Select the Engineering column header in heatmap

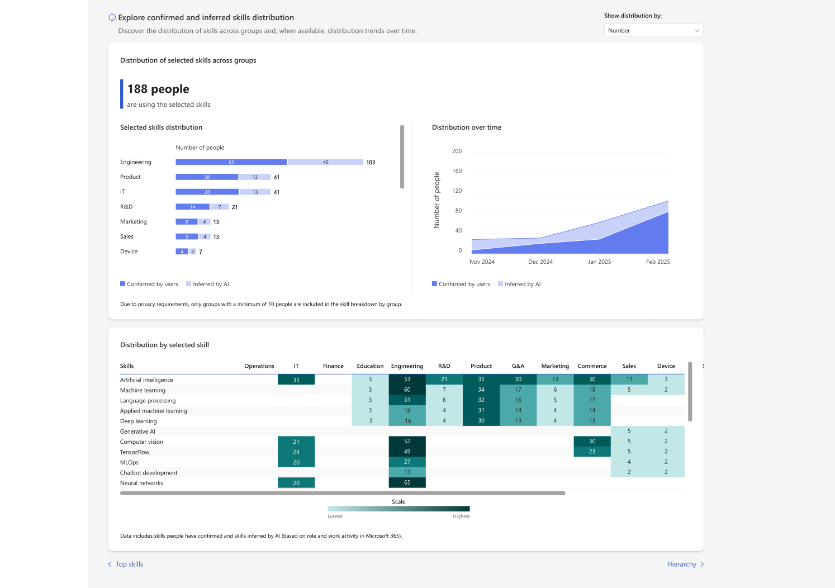tap(407, 366)
